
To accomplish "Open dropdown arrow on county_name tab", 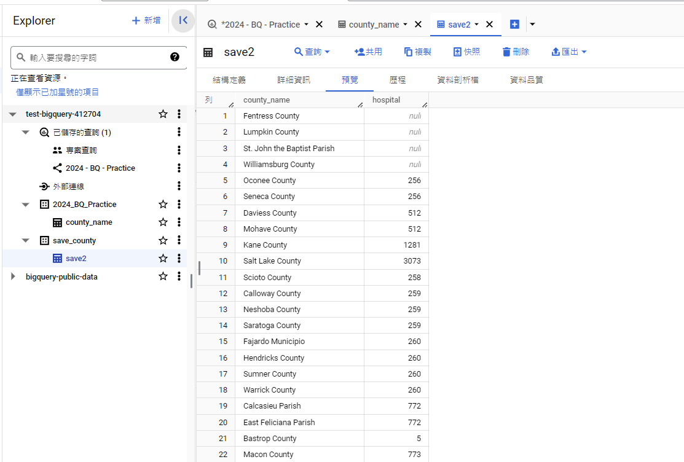I will pyautogui.click(x=405, y=25).
